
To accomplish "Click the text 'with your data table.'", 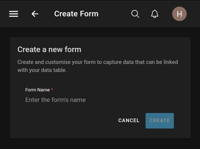I will 42,70.
